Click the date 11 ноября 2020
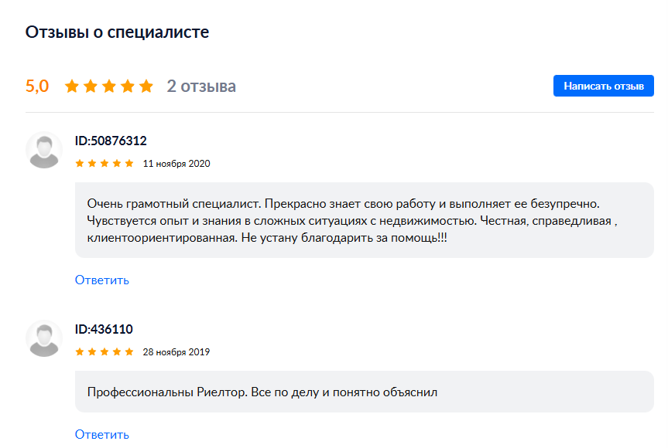The width and height of the screenshot is (668, 448). 176,163
